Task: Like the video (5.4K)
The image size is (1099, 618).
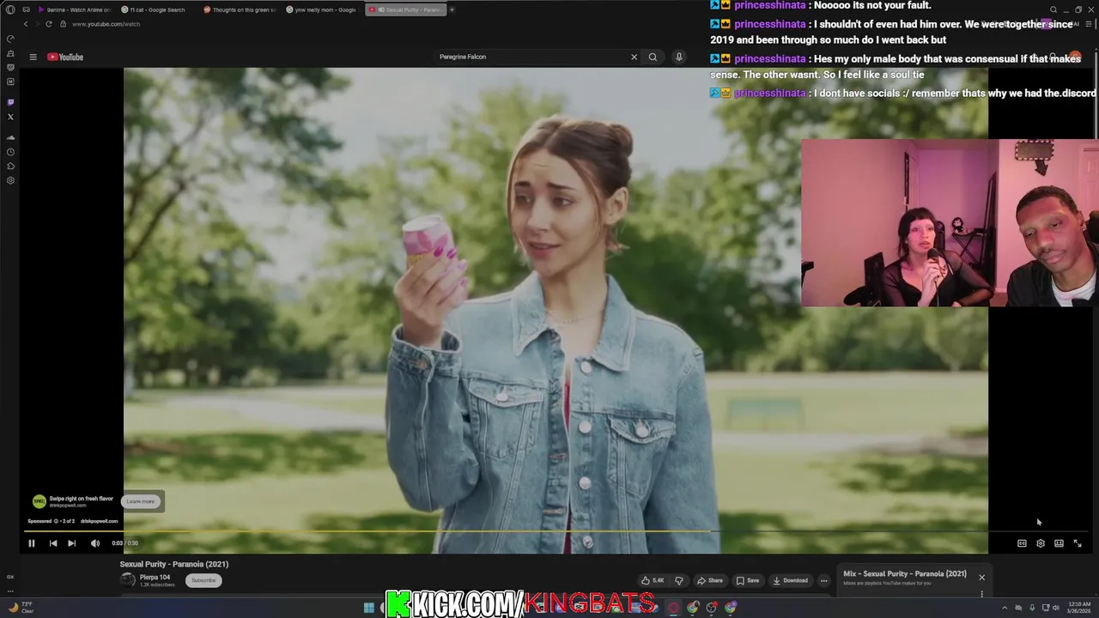Action: point(653,581)
